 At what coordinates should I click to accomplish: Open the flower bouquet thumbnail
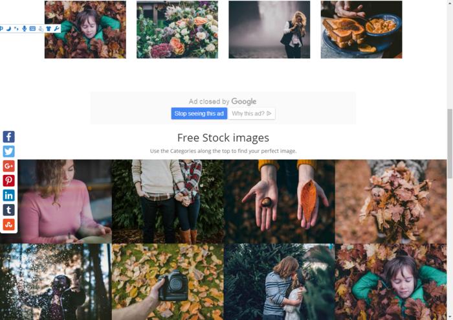pos(177,30)
